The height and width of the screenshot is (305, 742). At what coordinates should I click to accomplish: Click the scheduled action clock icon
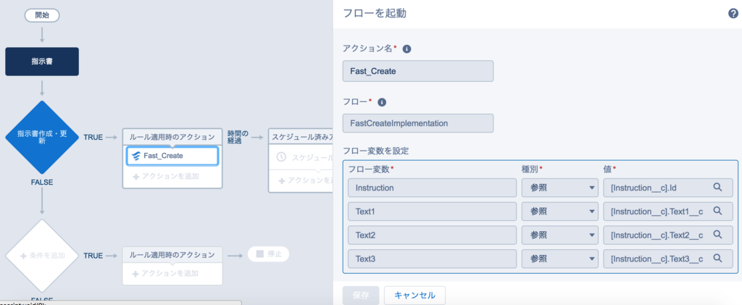tap(280, 157)
